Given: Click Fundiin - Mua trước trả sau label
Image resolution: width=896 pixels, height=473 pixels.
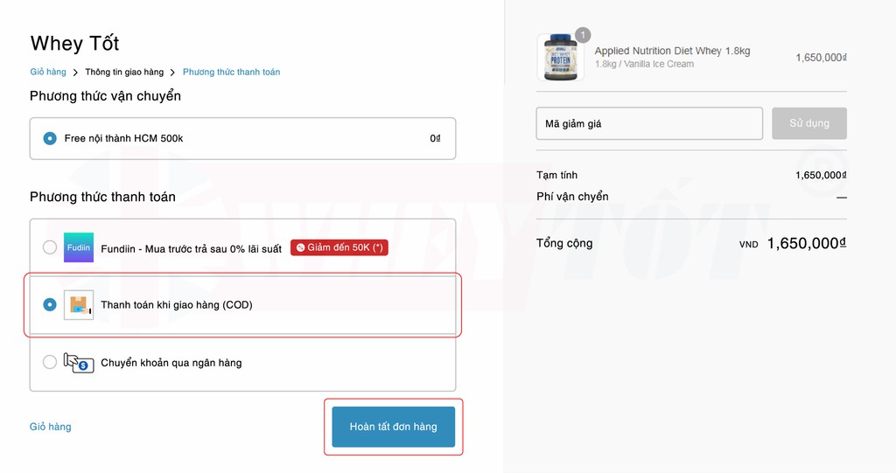Looking at the screenshot, I should tap(191, 249).
